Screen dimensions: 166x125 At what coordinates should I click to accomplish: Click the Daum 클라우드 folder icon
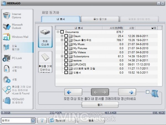70,40
